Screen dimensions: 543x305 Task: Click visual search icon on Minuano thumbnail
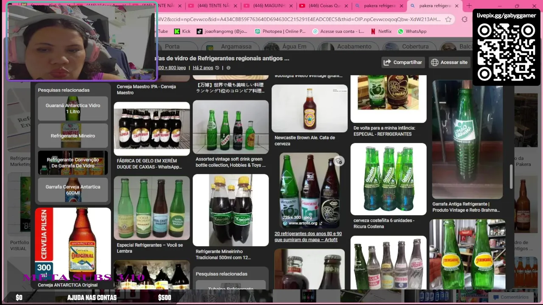[x=339, y=161]
